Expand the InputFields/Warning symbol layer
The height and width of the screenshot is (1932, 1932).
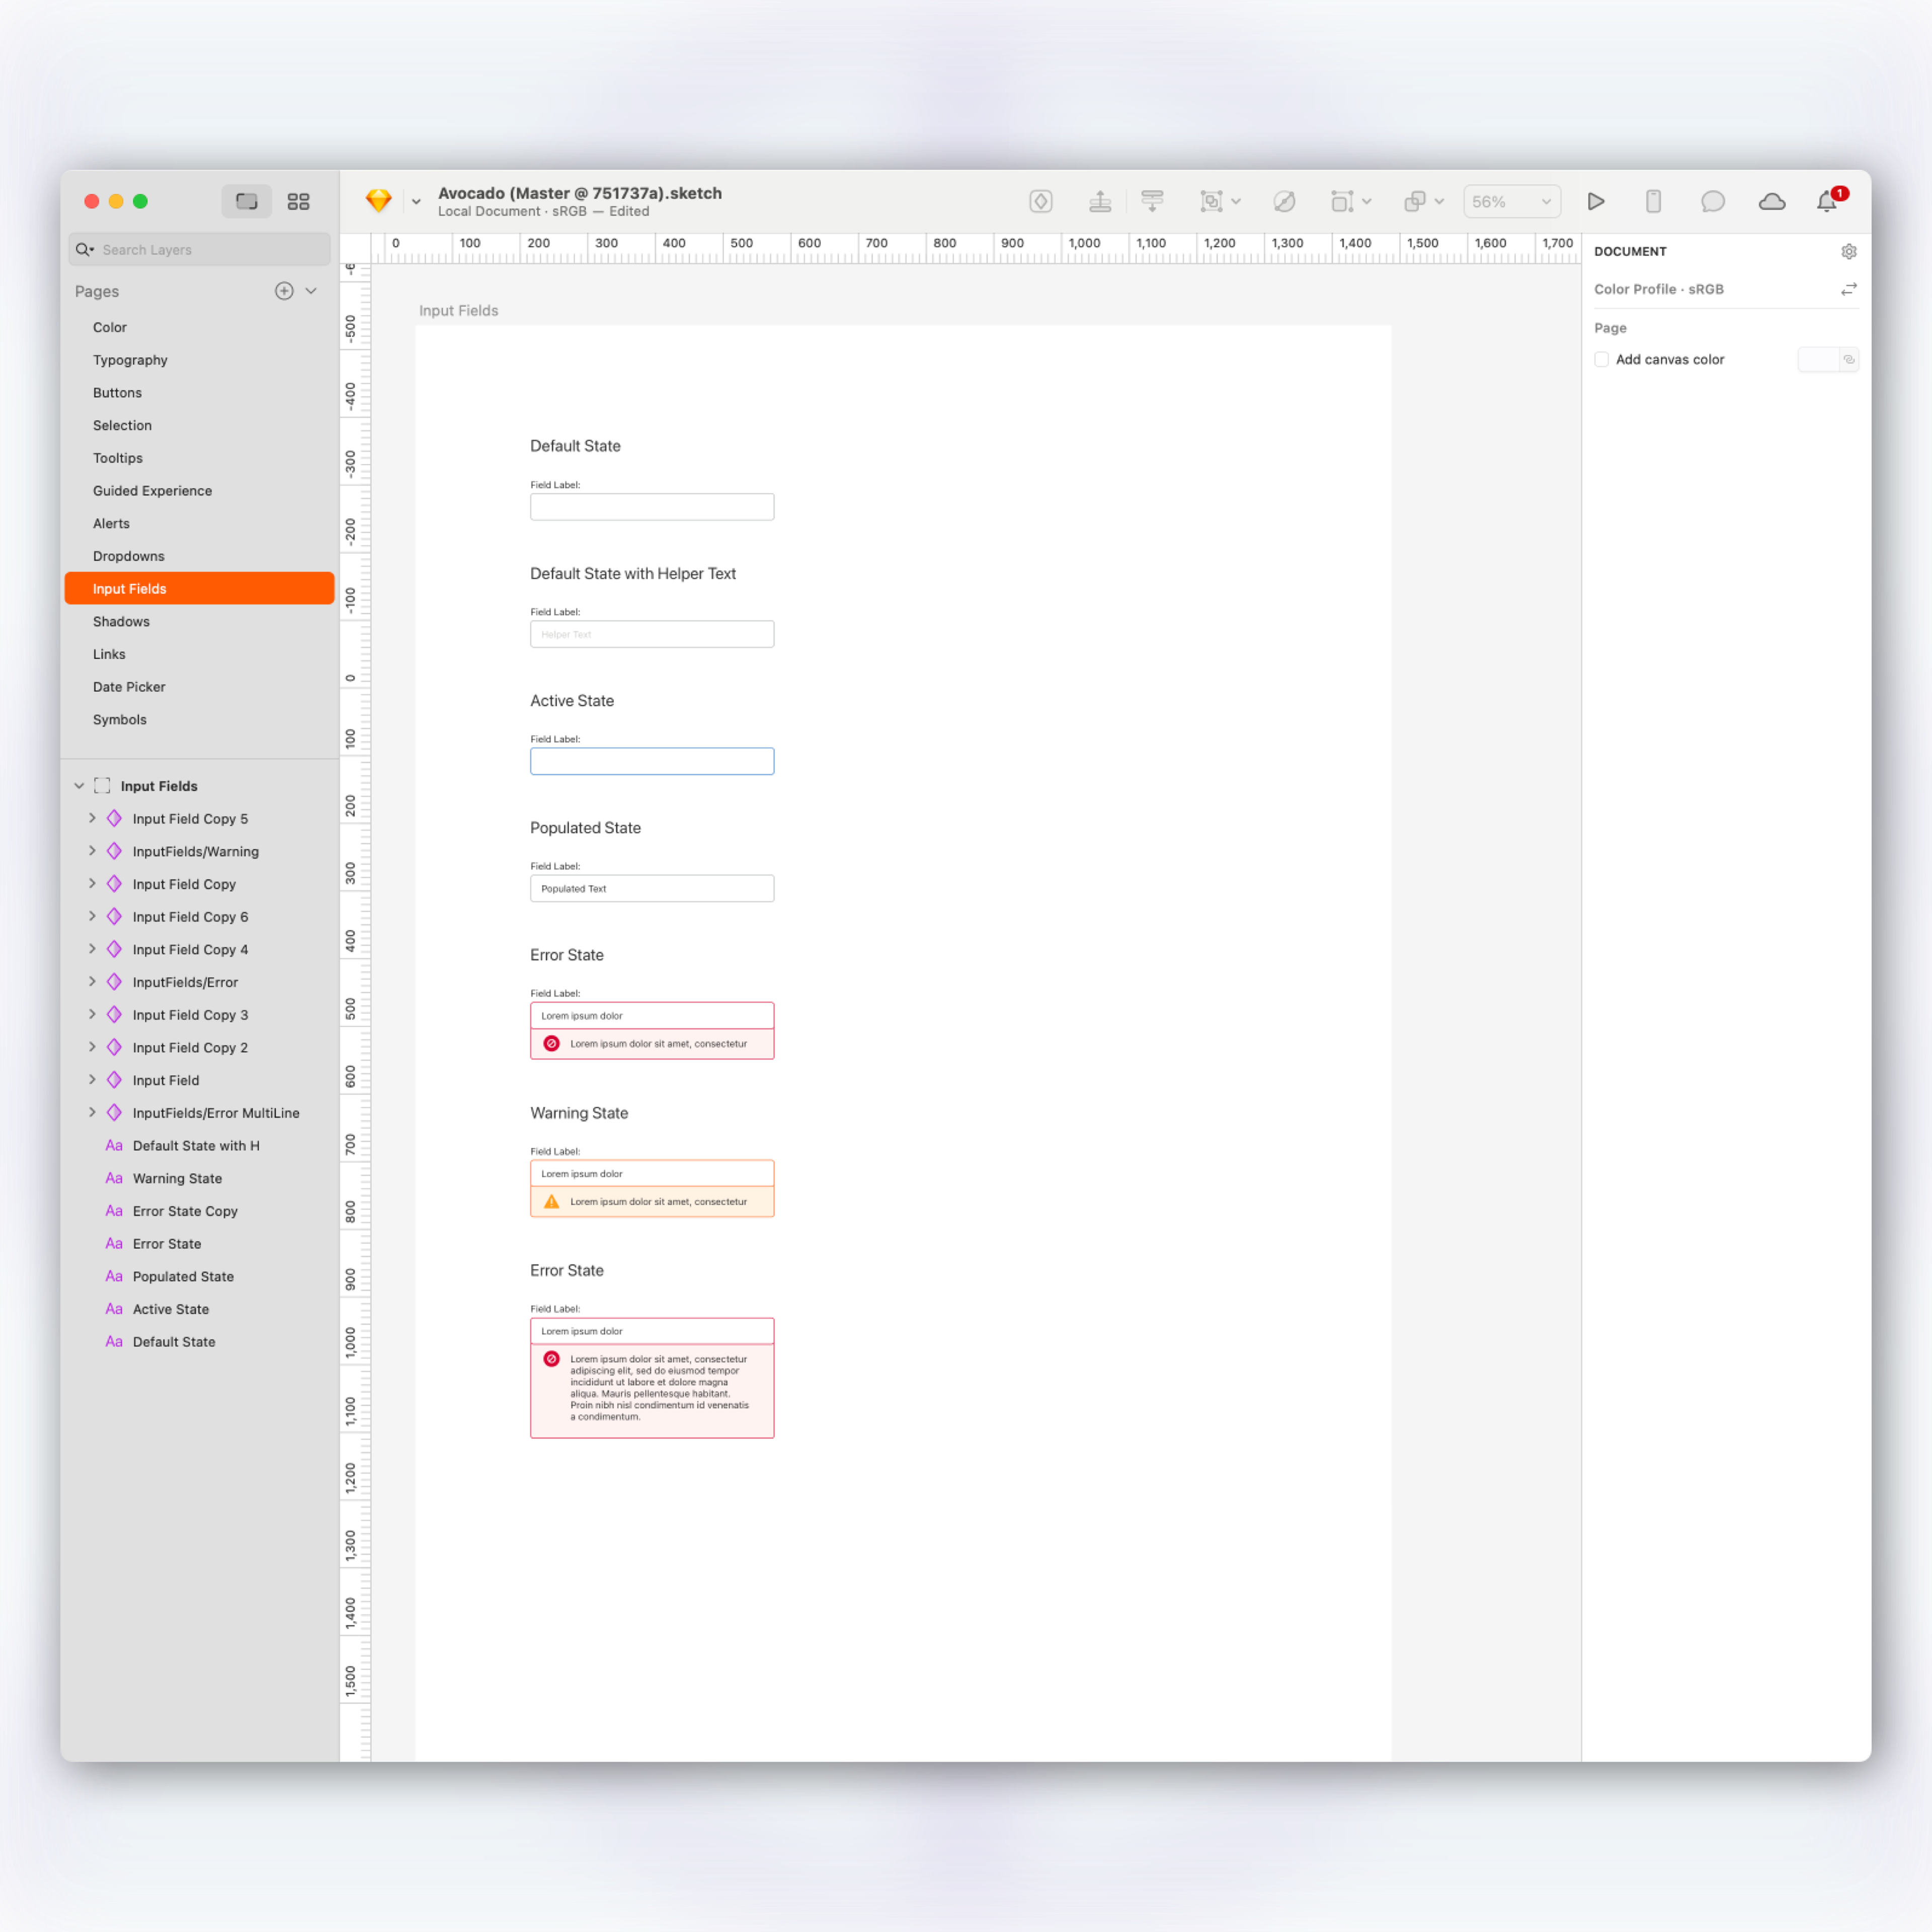coord(92,851)
